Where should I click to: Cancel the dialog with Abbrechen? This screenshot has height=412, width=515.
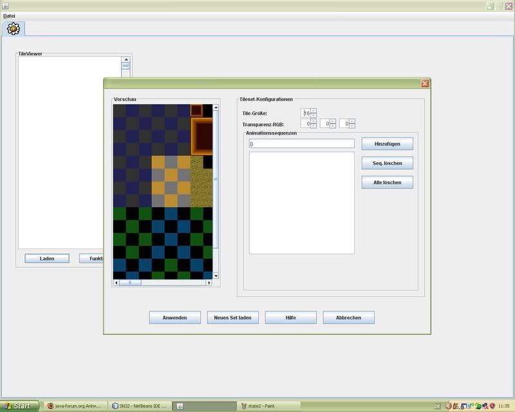point(348,318)
